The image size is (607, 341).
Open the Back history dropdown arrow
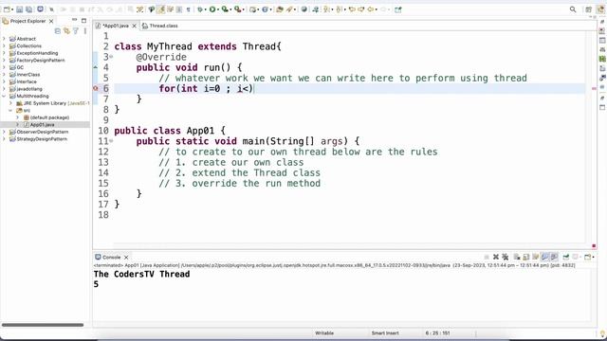click(377, 9)
